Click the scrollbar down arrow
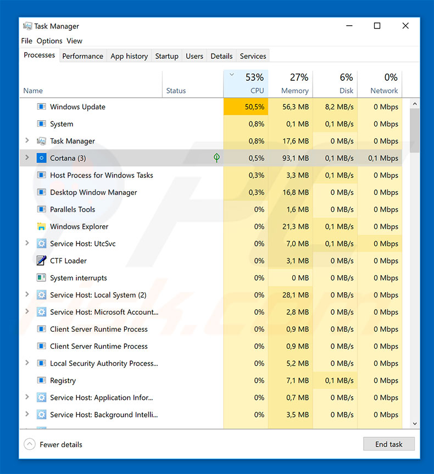The height and width of the screenshot is (474, 434). click(415, 424)
